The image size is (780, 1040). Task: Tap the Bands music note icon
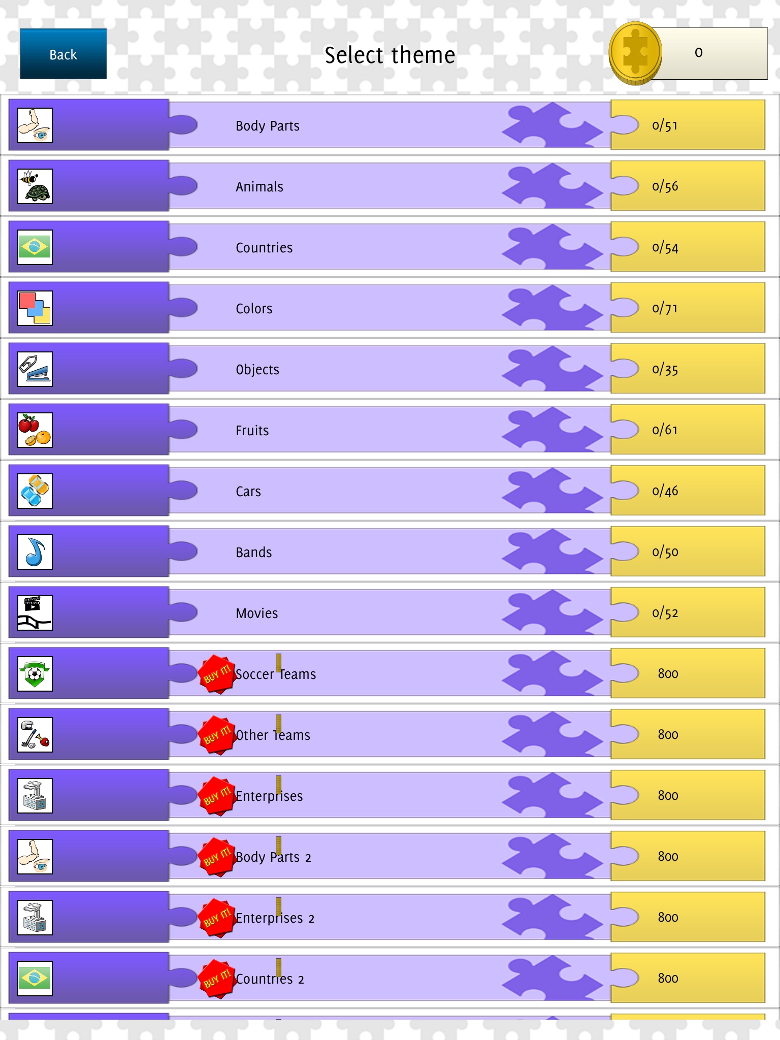point(35,552)
